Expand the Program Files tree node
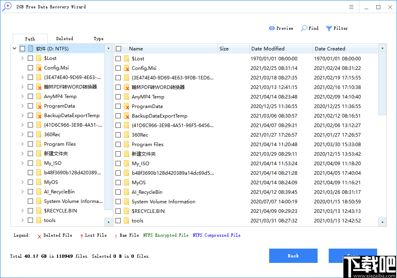397x278 pixels. click(x=23, y=144)
